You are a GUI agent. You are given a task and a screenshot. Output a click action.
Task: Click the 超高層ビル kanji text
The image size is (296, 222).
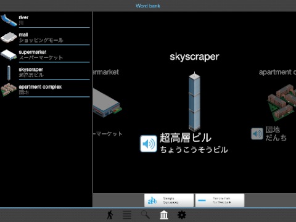tap(186, 138)
